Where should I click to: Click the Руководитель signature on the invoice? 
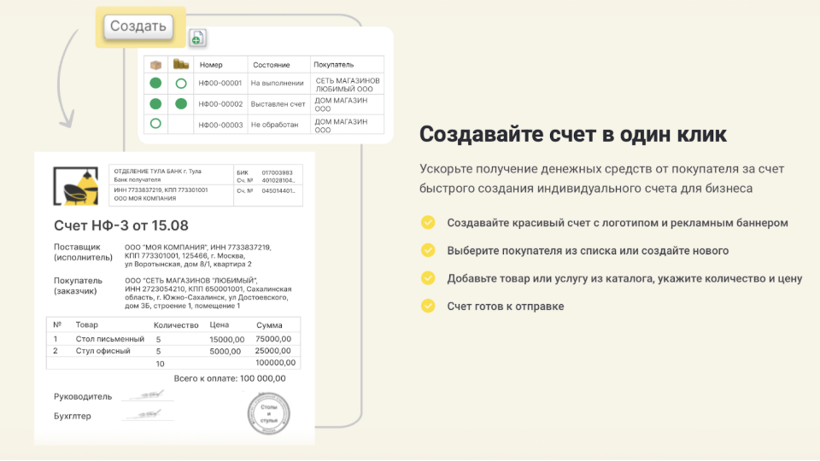(142, 396)
